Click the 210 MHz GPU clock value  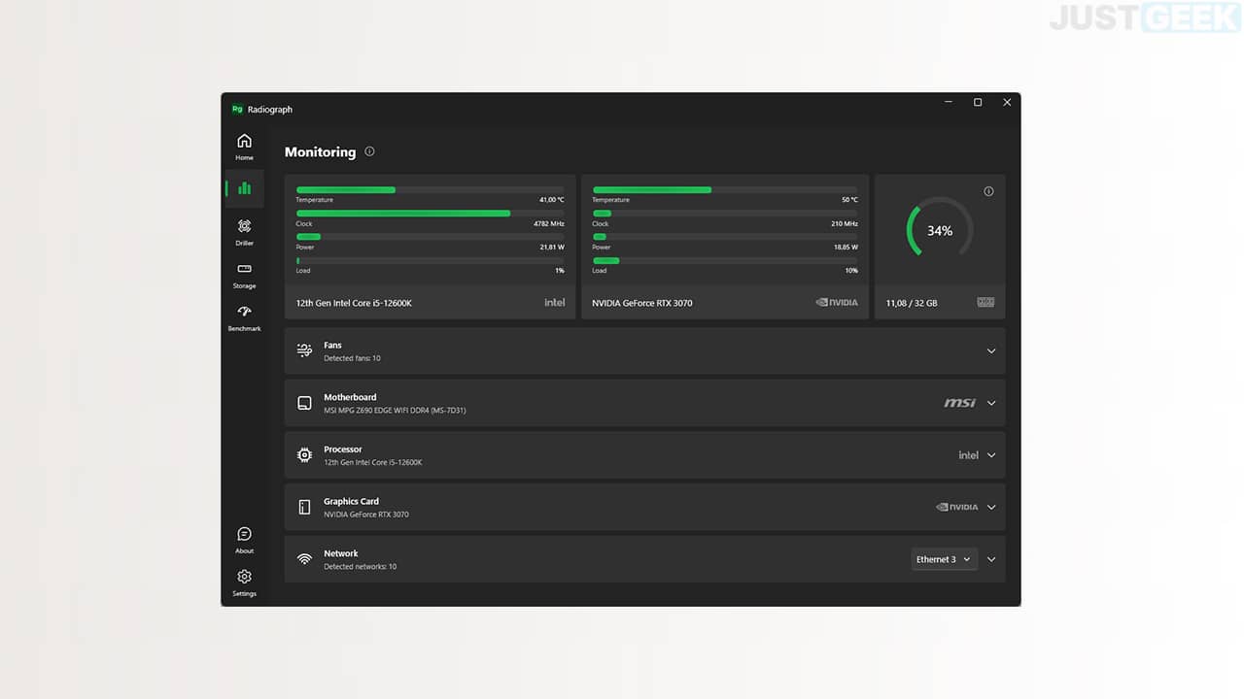(845, 223)
